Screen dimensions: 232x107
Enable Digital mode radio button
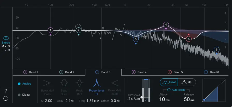[19, 95]
